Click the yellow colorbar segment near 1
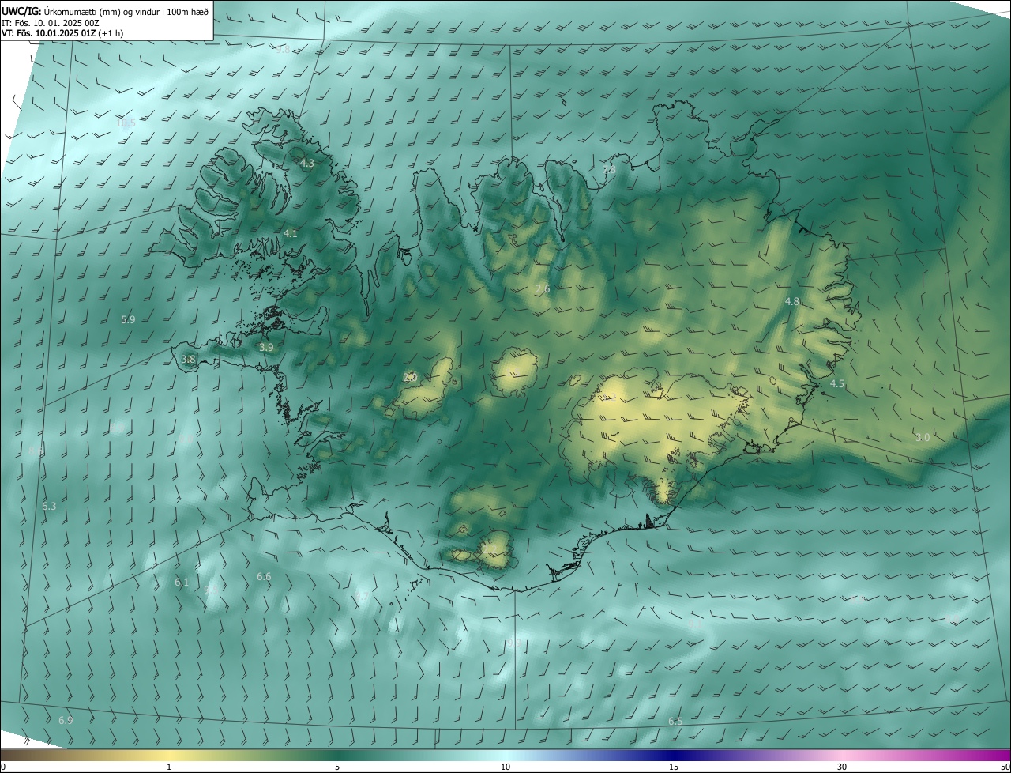Image resolution: width=1011 pixels, height=773 pixels. click(x=169, y=755)
